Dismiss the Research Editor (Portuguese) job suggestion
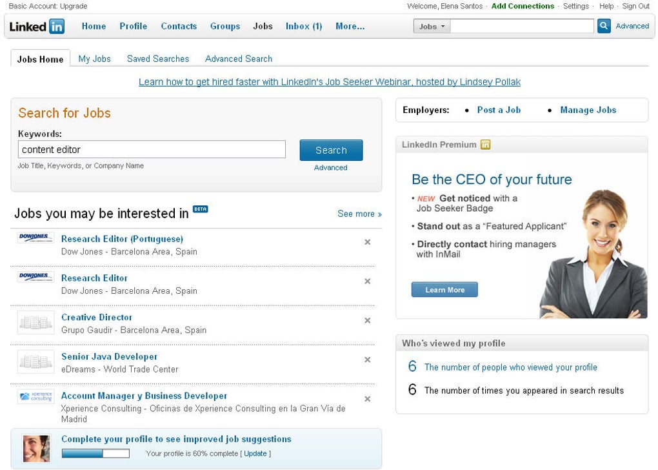The width and height of the screenshot is (658, 470). pos(368,242)
